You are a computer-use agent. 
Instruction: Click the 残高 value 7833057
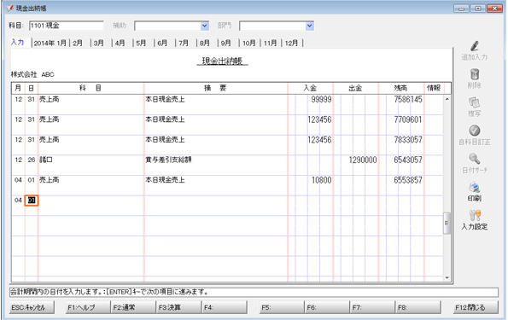408,140
